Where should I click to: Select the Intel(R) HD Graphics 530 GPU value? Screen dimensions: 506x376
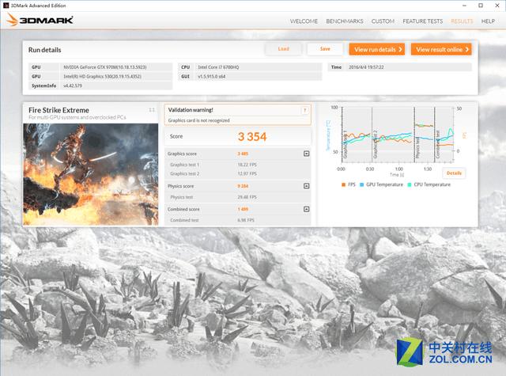point(102,77)
